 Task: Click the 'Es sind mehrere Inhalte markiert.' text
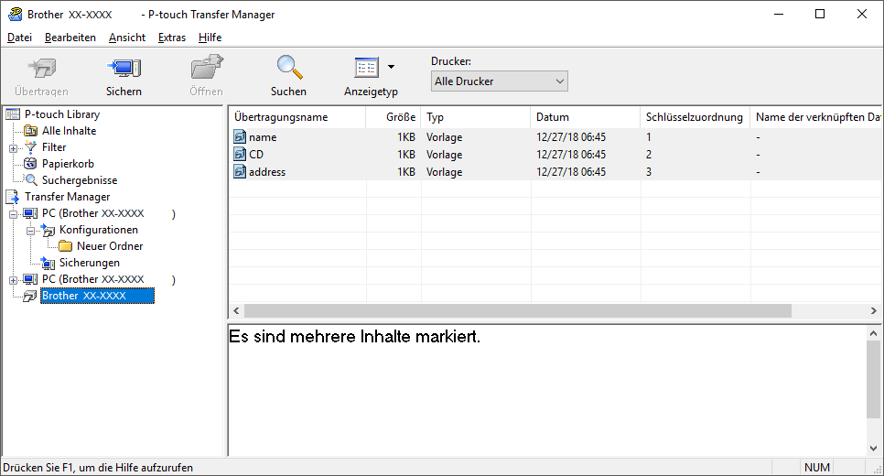tap(355, 337)
